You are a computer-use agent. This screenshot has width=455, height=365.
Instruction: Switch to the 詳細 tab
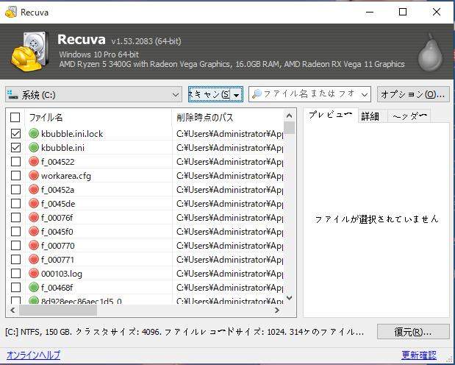pos(370,116)
